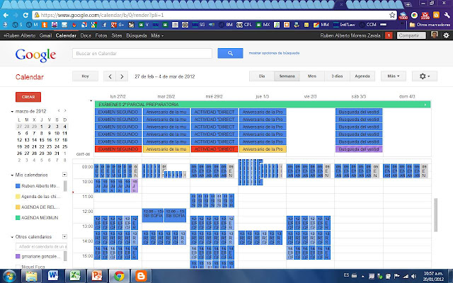This screenshot has height=283, width=453.
Task: Click the red notifications counter box
Action: pyautogui.click(x=389, y=35)
